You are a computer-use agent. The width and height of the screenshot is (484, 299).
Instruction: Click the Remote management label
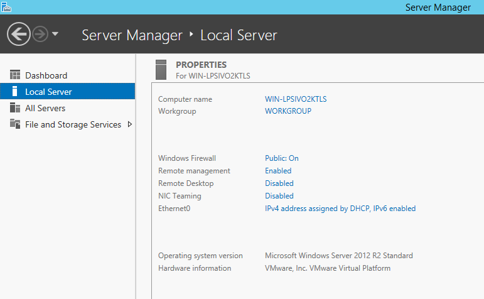click(x=194, y=171)
